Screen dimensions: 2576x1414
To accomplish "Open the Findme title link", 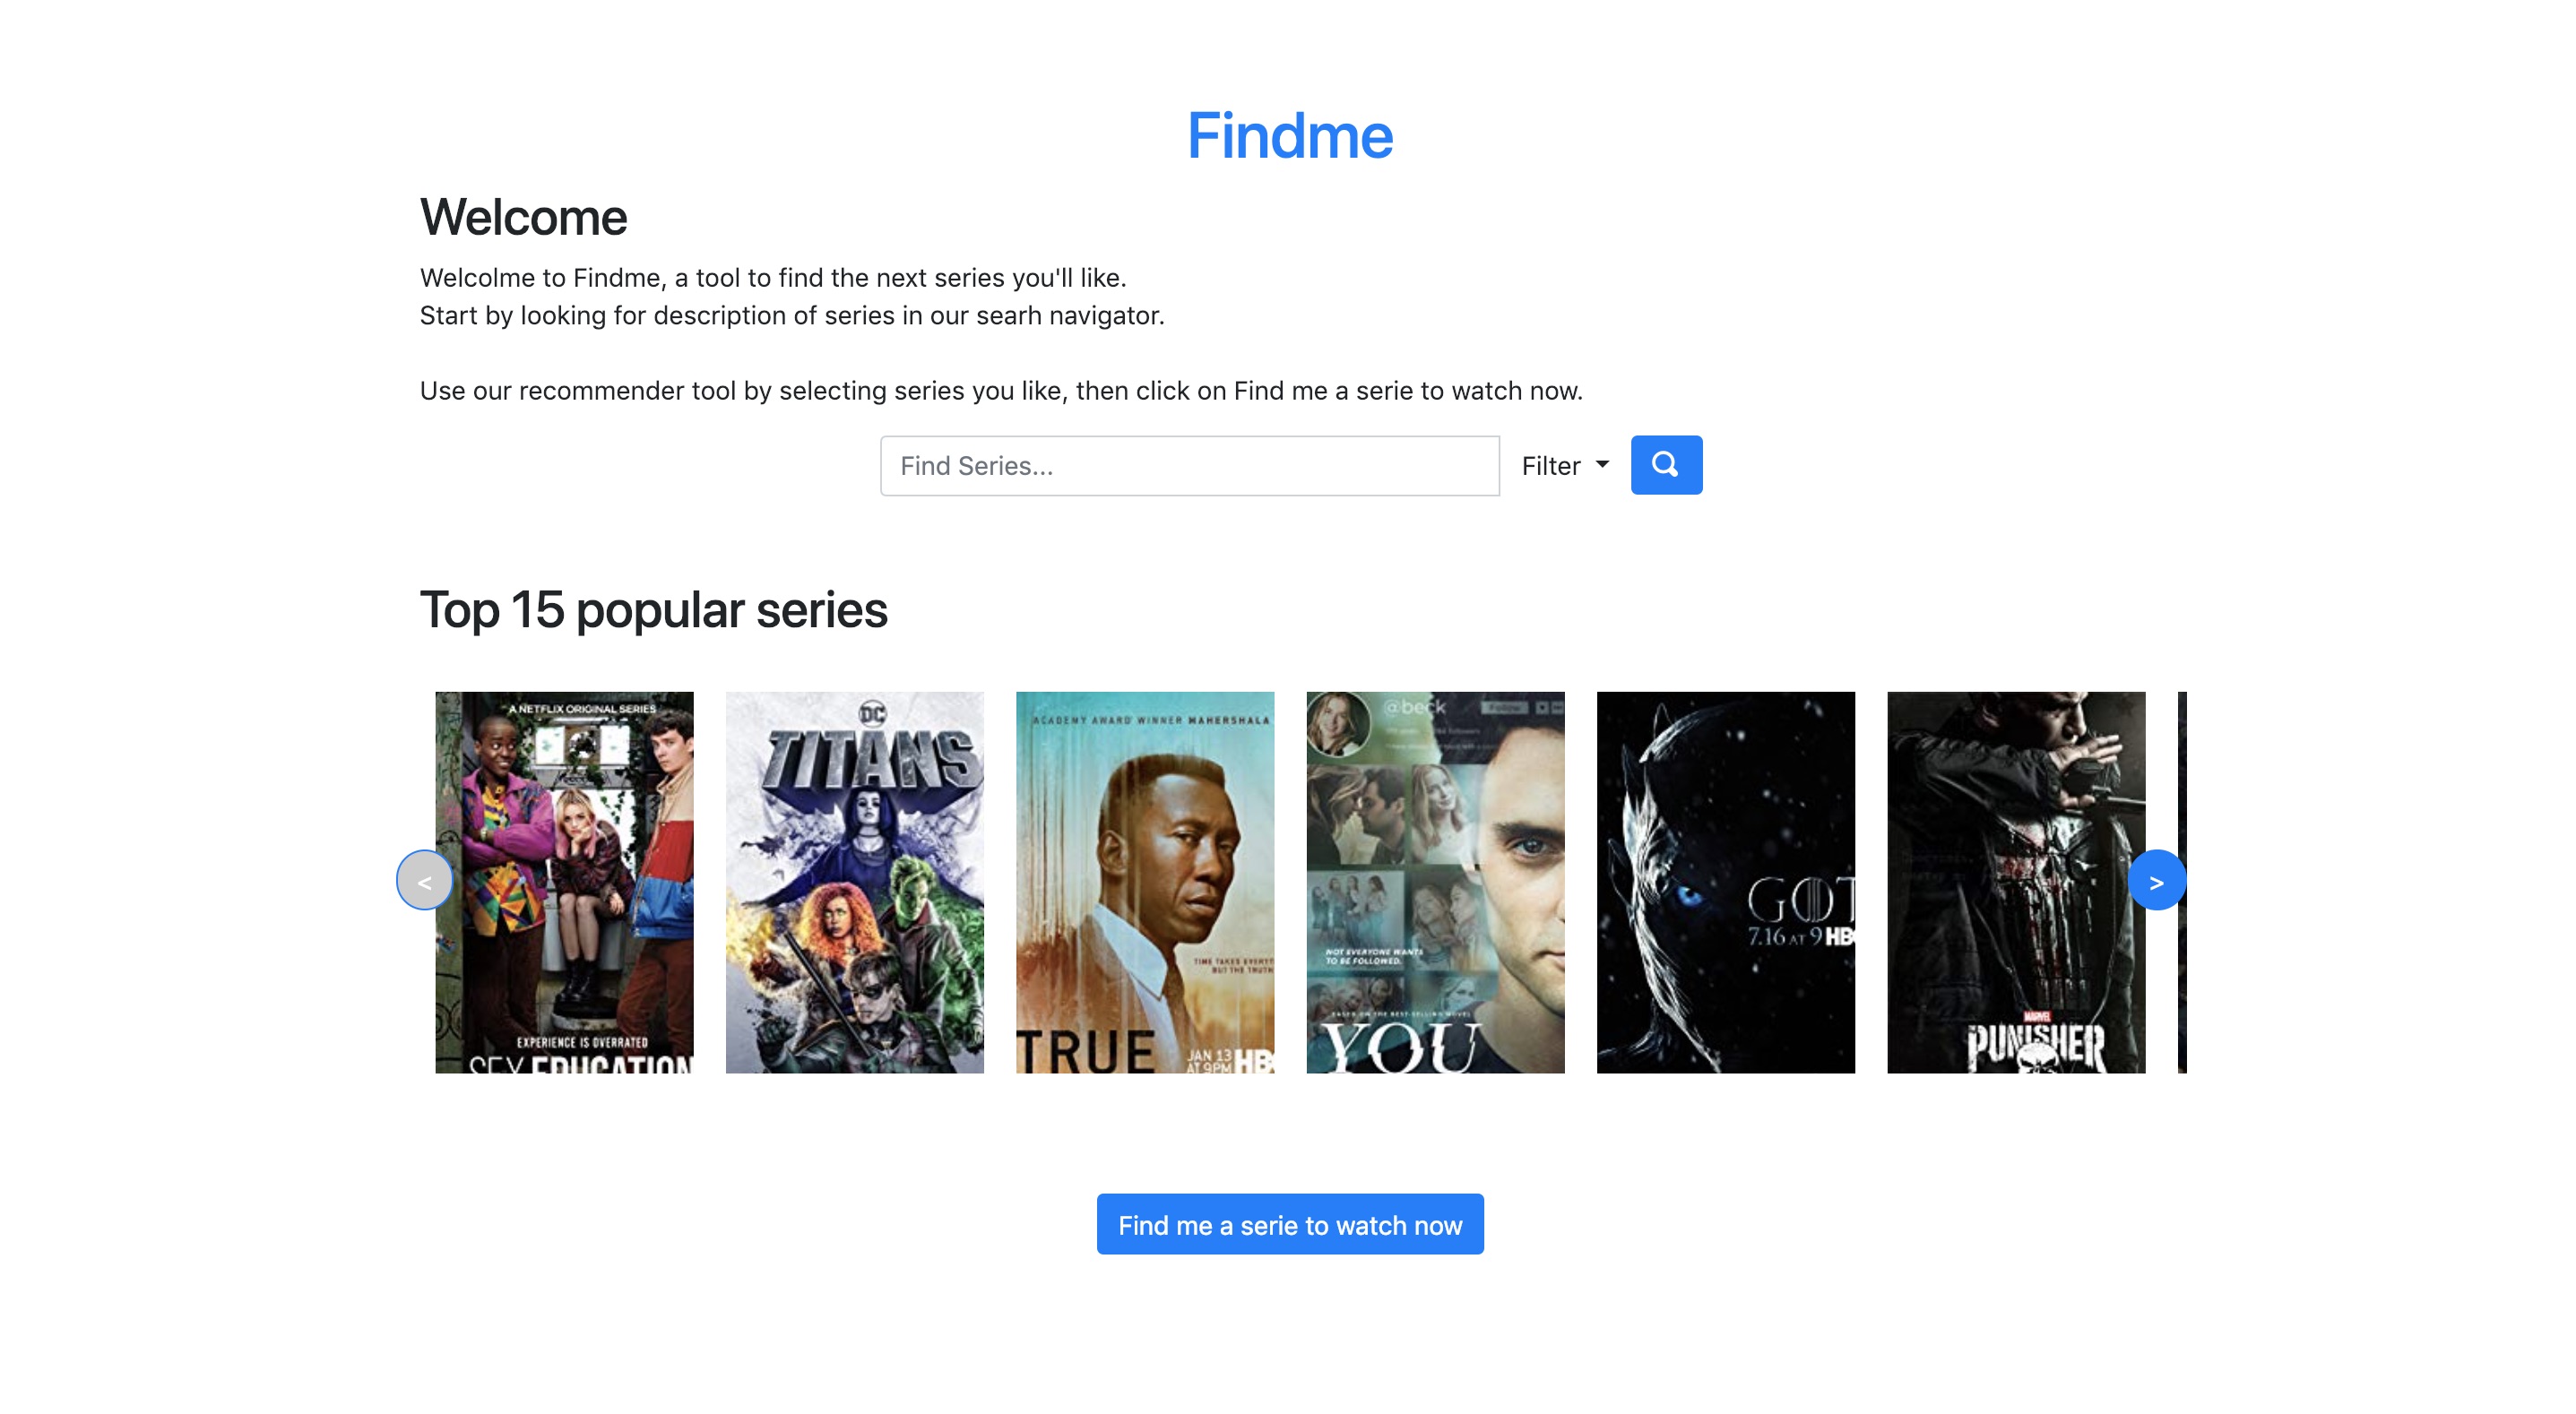I will pyautogui.click(x=1289, y=136).
